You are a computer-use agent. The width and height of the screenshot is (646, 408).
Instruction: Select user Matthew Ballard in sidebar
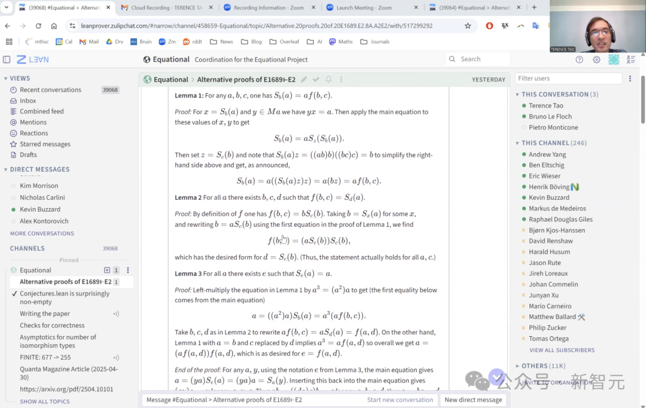coord(552,317)
